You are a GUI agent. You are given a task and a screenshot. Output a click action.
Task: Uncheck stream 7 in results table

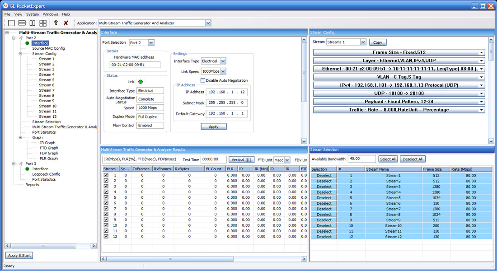(x=106, y=208)
